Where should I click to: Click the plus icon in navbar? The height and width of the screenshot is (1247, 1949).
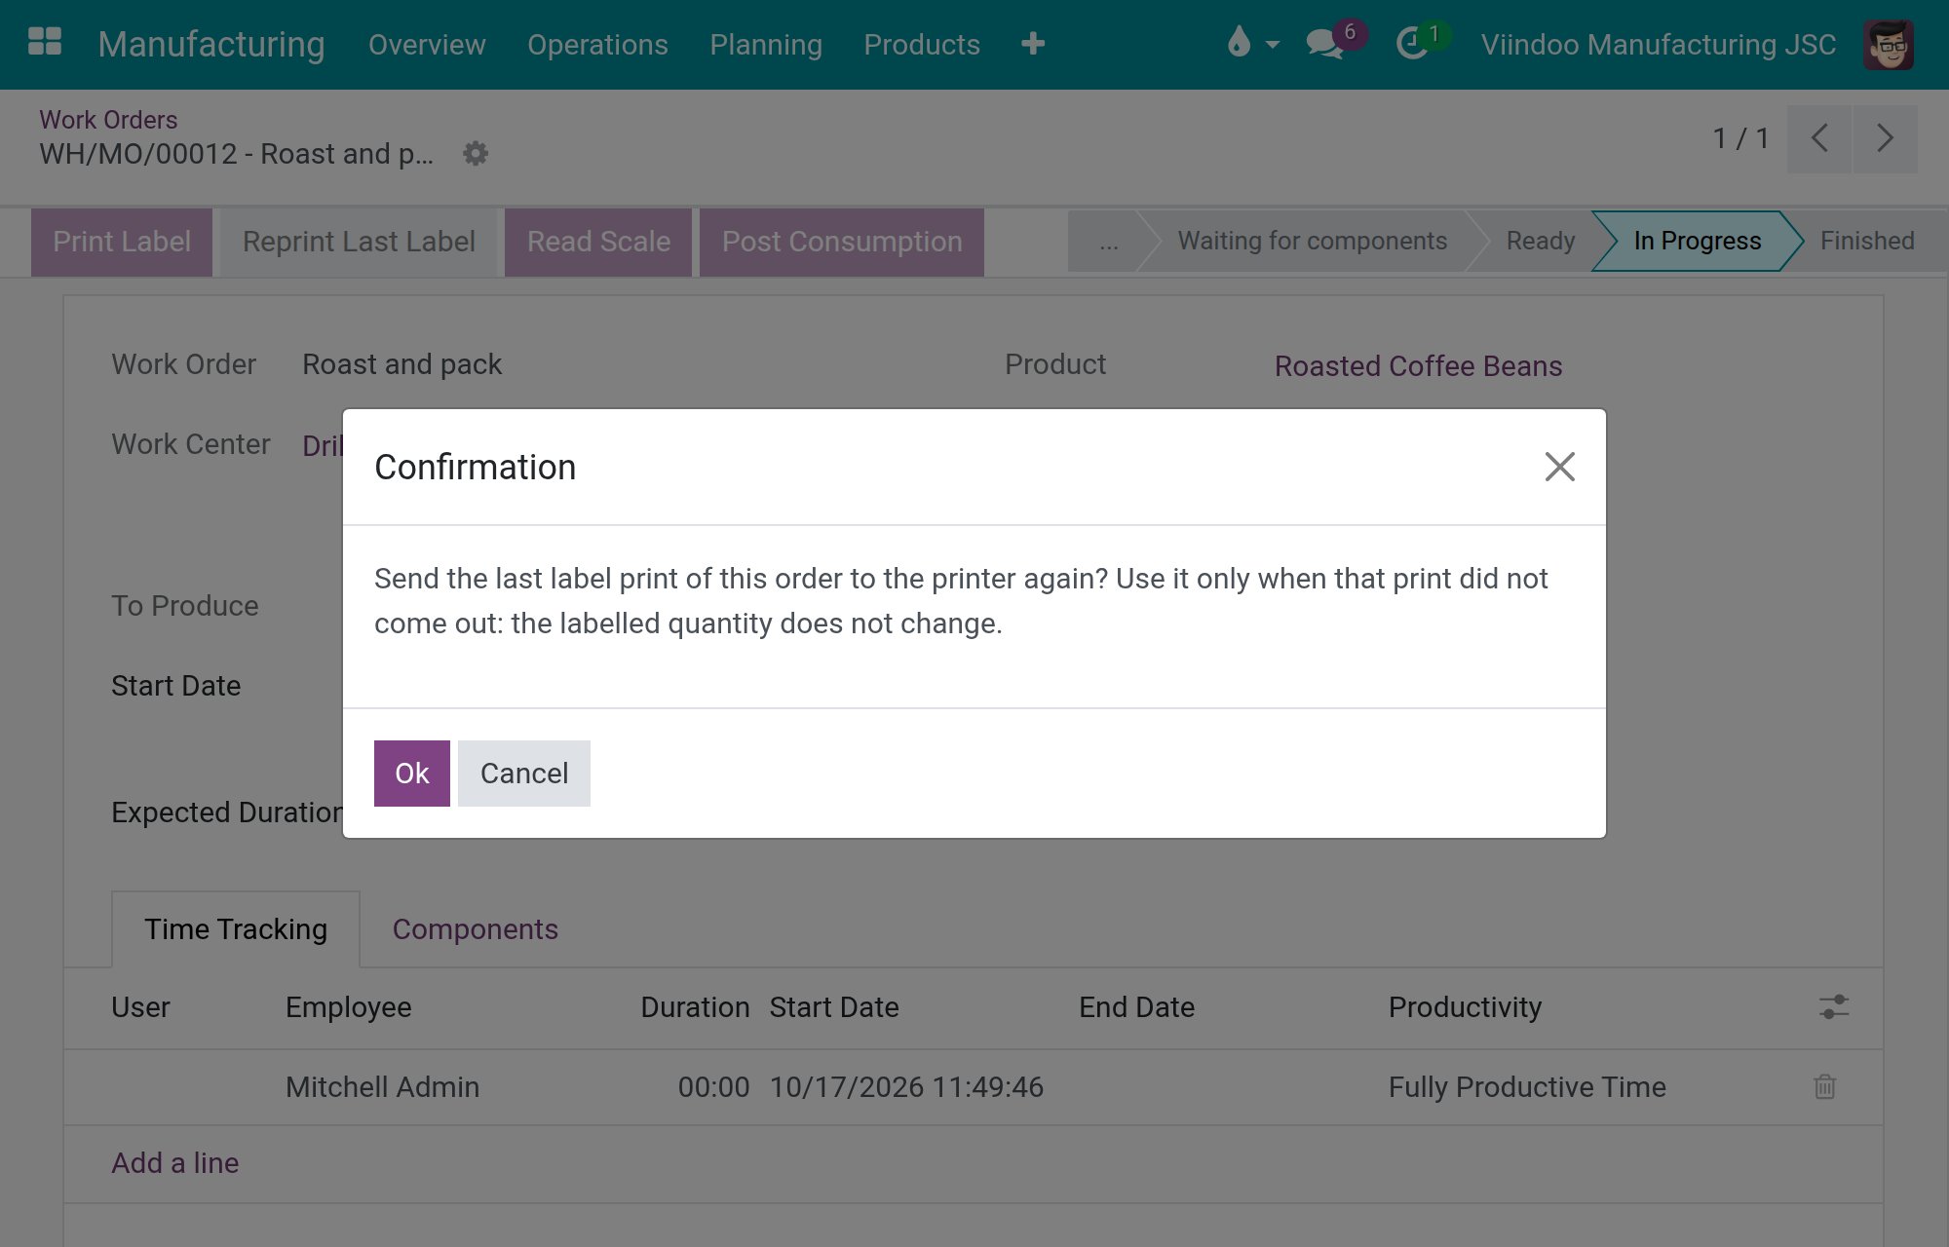1033,44
